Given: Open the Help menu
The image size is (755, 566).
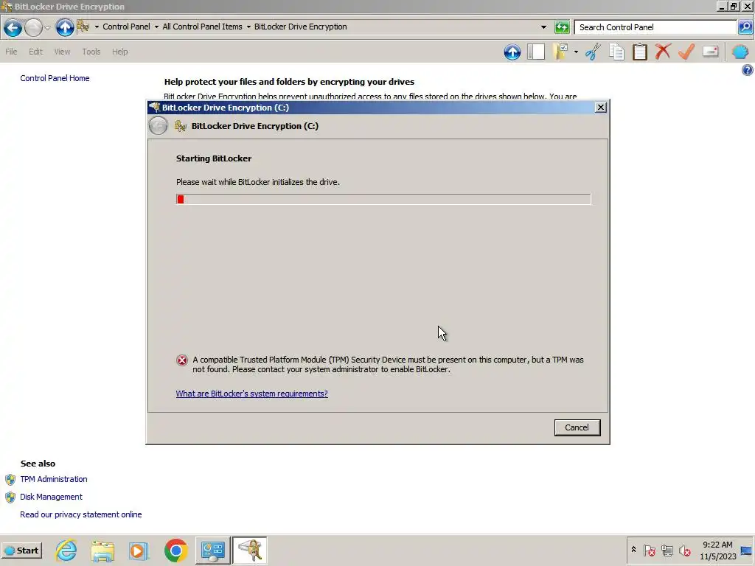Looking at the screenshot, I should coord(120,52).
